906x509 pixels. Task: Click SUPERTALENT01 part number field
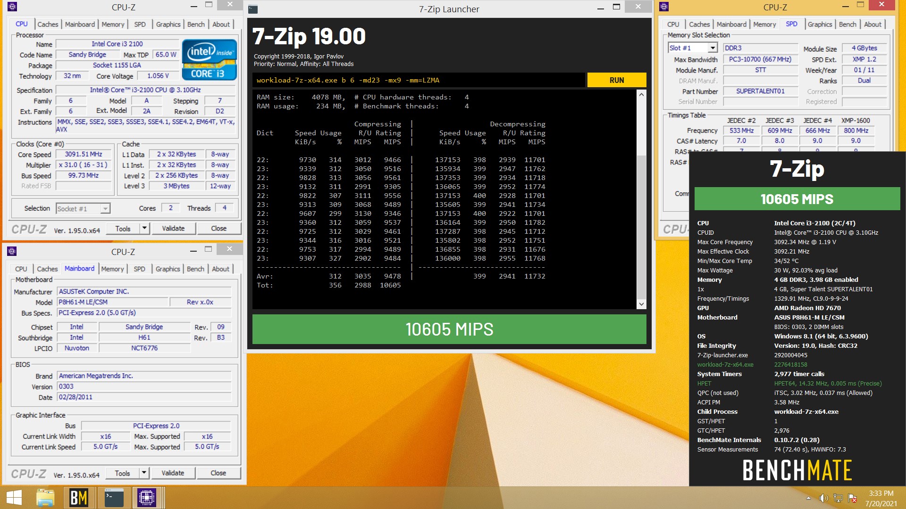click(760, 91)
